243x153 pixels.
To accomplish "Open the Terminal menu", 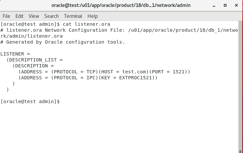I will pyautogui.click(x=73, y=16).
